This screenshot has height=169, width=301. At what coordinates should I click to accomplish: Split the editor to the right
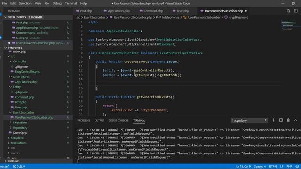tap(296, 11)
